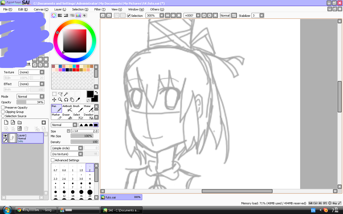Create a new normal layer
The width and height of the screenshot is (343, 214).
6,123
